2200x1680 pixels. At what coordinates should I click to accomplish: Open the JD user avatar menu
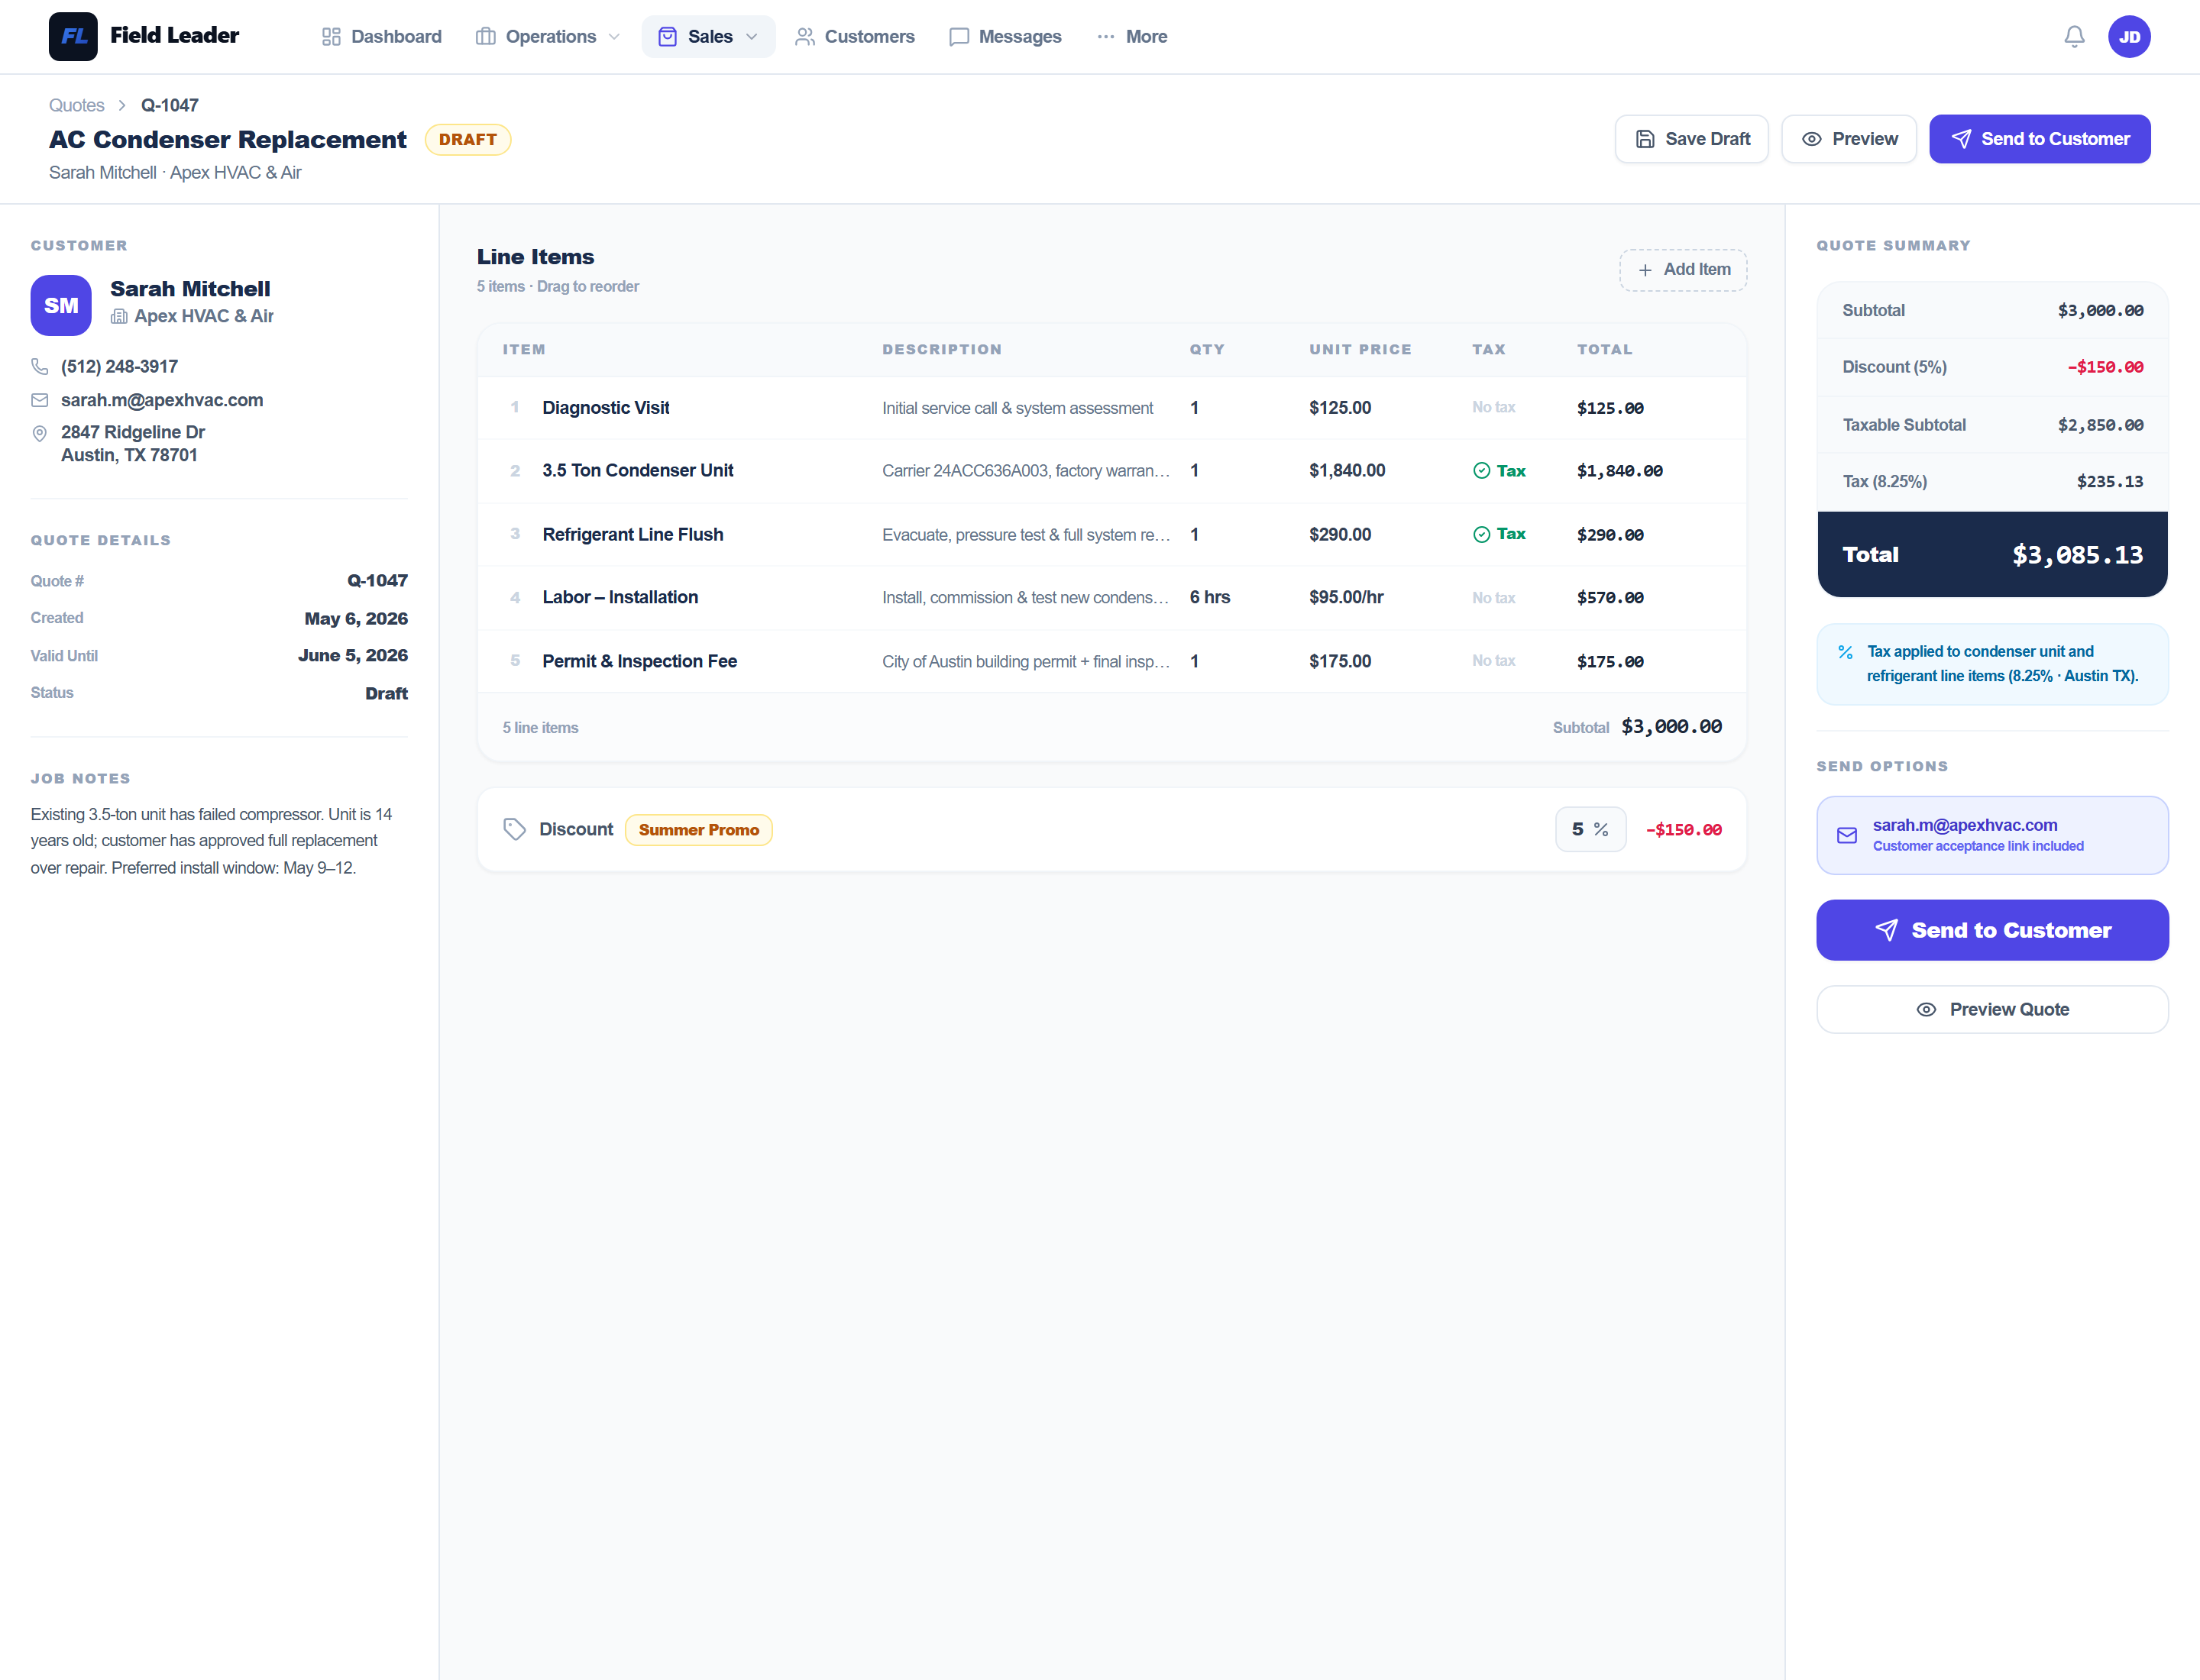point(2129,37)
